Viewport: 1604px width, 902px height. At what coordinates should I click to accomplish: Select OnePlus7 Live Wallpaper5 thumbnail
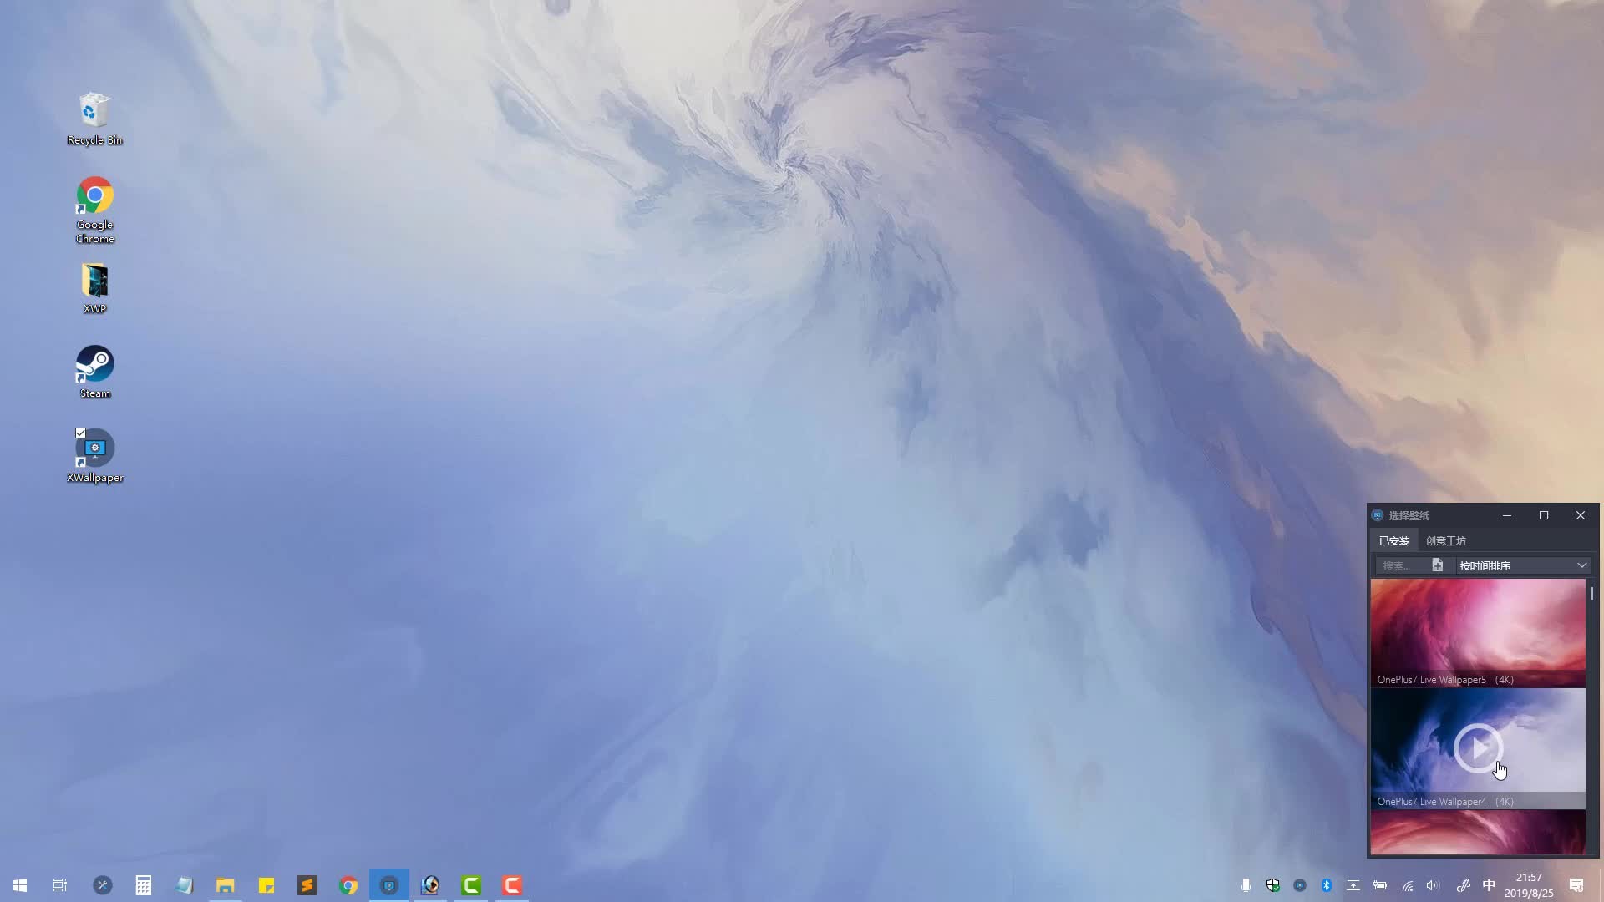(x=1477, y=626)
